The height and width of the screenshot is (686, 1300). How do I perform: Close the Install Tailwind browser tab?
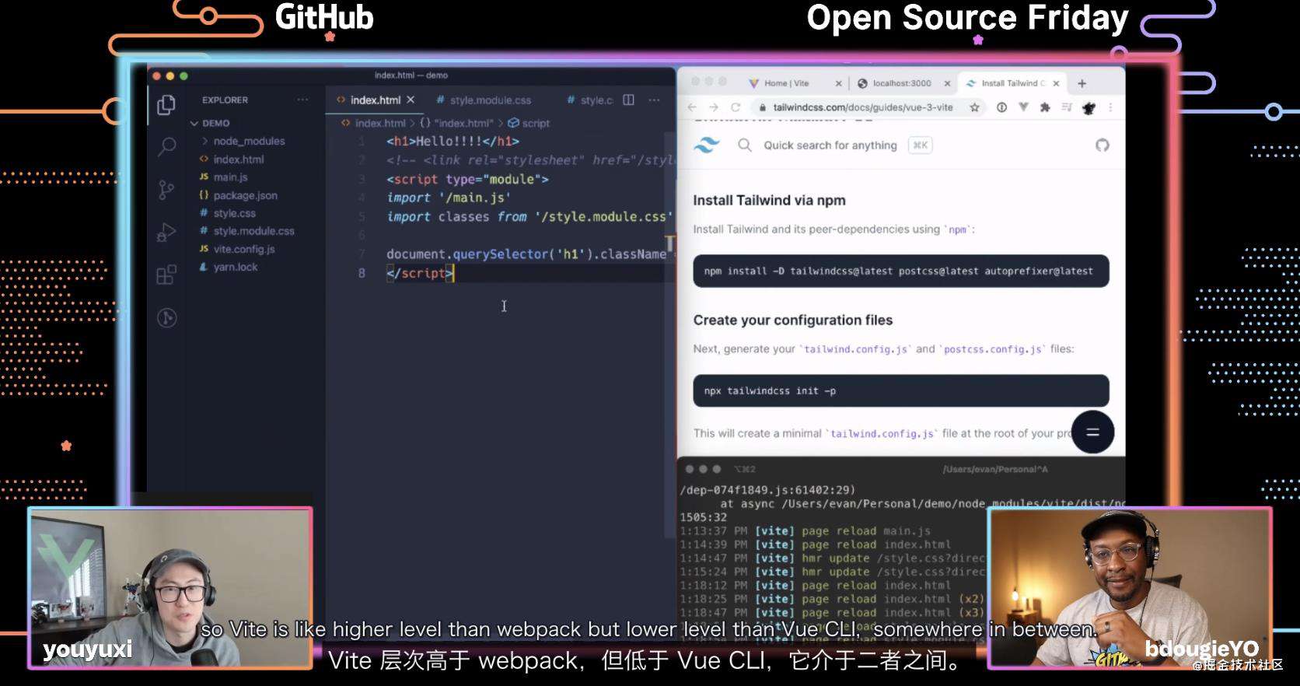tap(1056, 83)
